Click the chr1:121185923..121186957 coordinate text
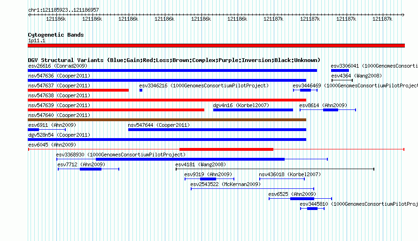The width and height of the screenshot is (418, 241). [x=63, y=10]
